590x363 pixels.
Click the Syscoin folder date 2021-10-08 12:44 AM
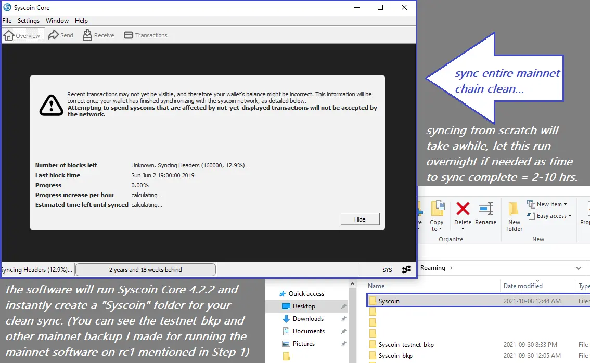(532, 301)
